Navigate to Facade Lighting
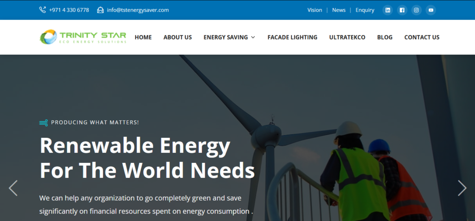 point(292,37)
